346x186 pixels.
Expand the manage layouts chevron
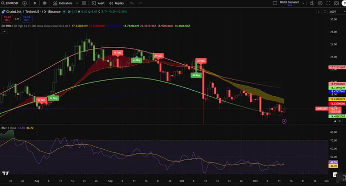[303, 3]
